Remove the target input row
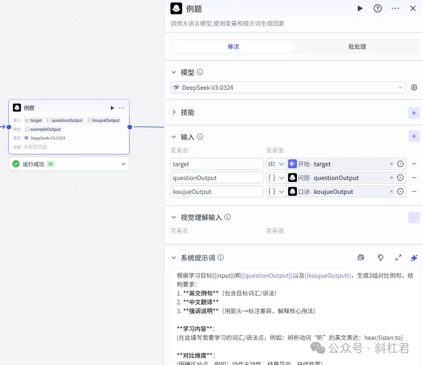This screenshot has height=365, width=423. coord(414,164)
